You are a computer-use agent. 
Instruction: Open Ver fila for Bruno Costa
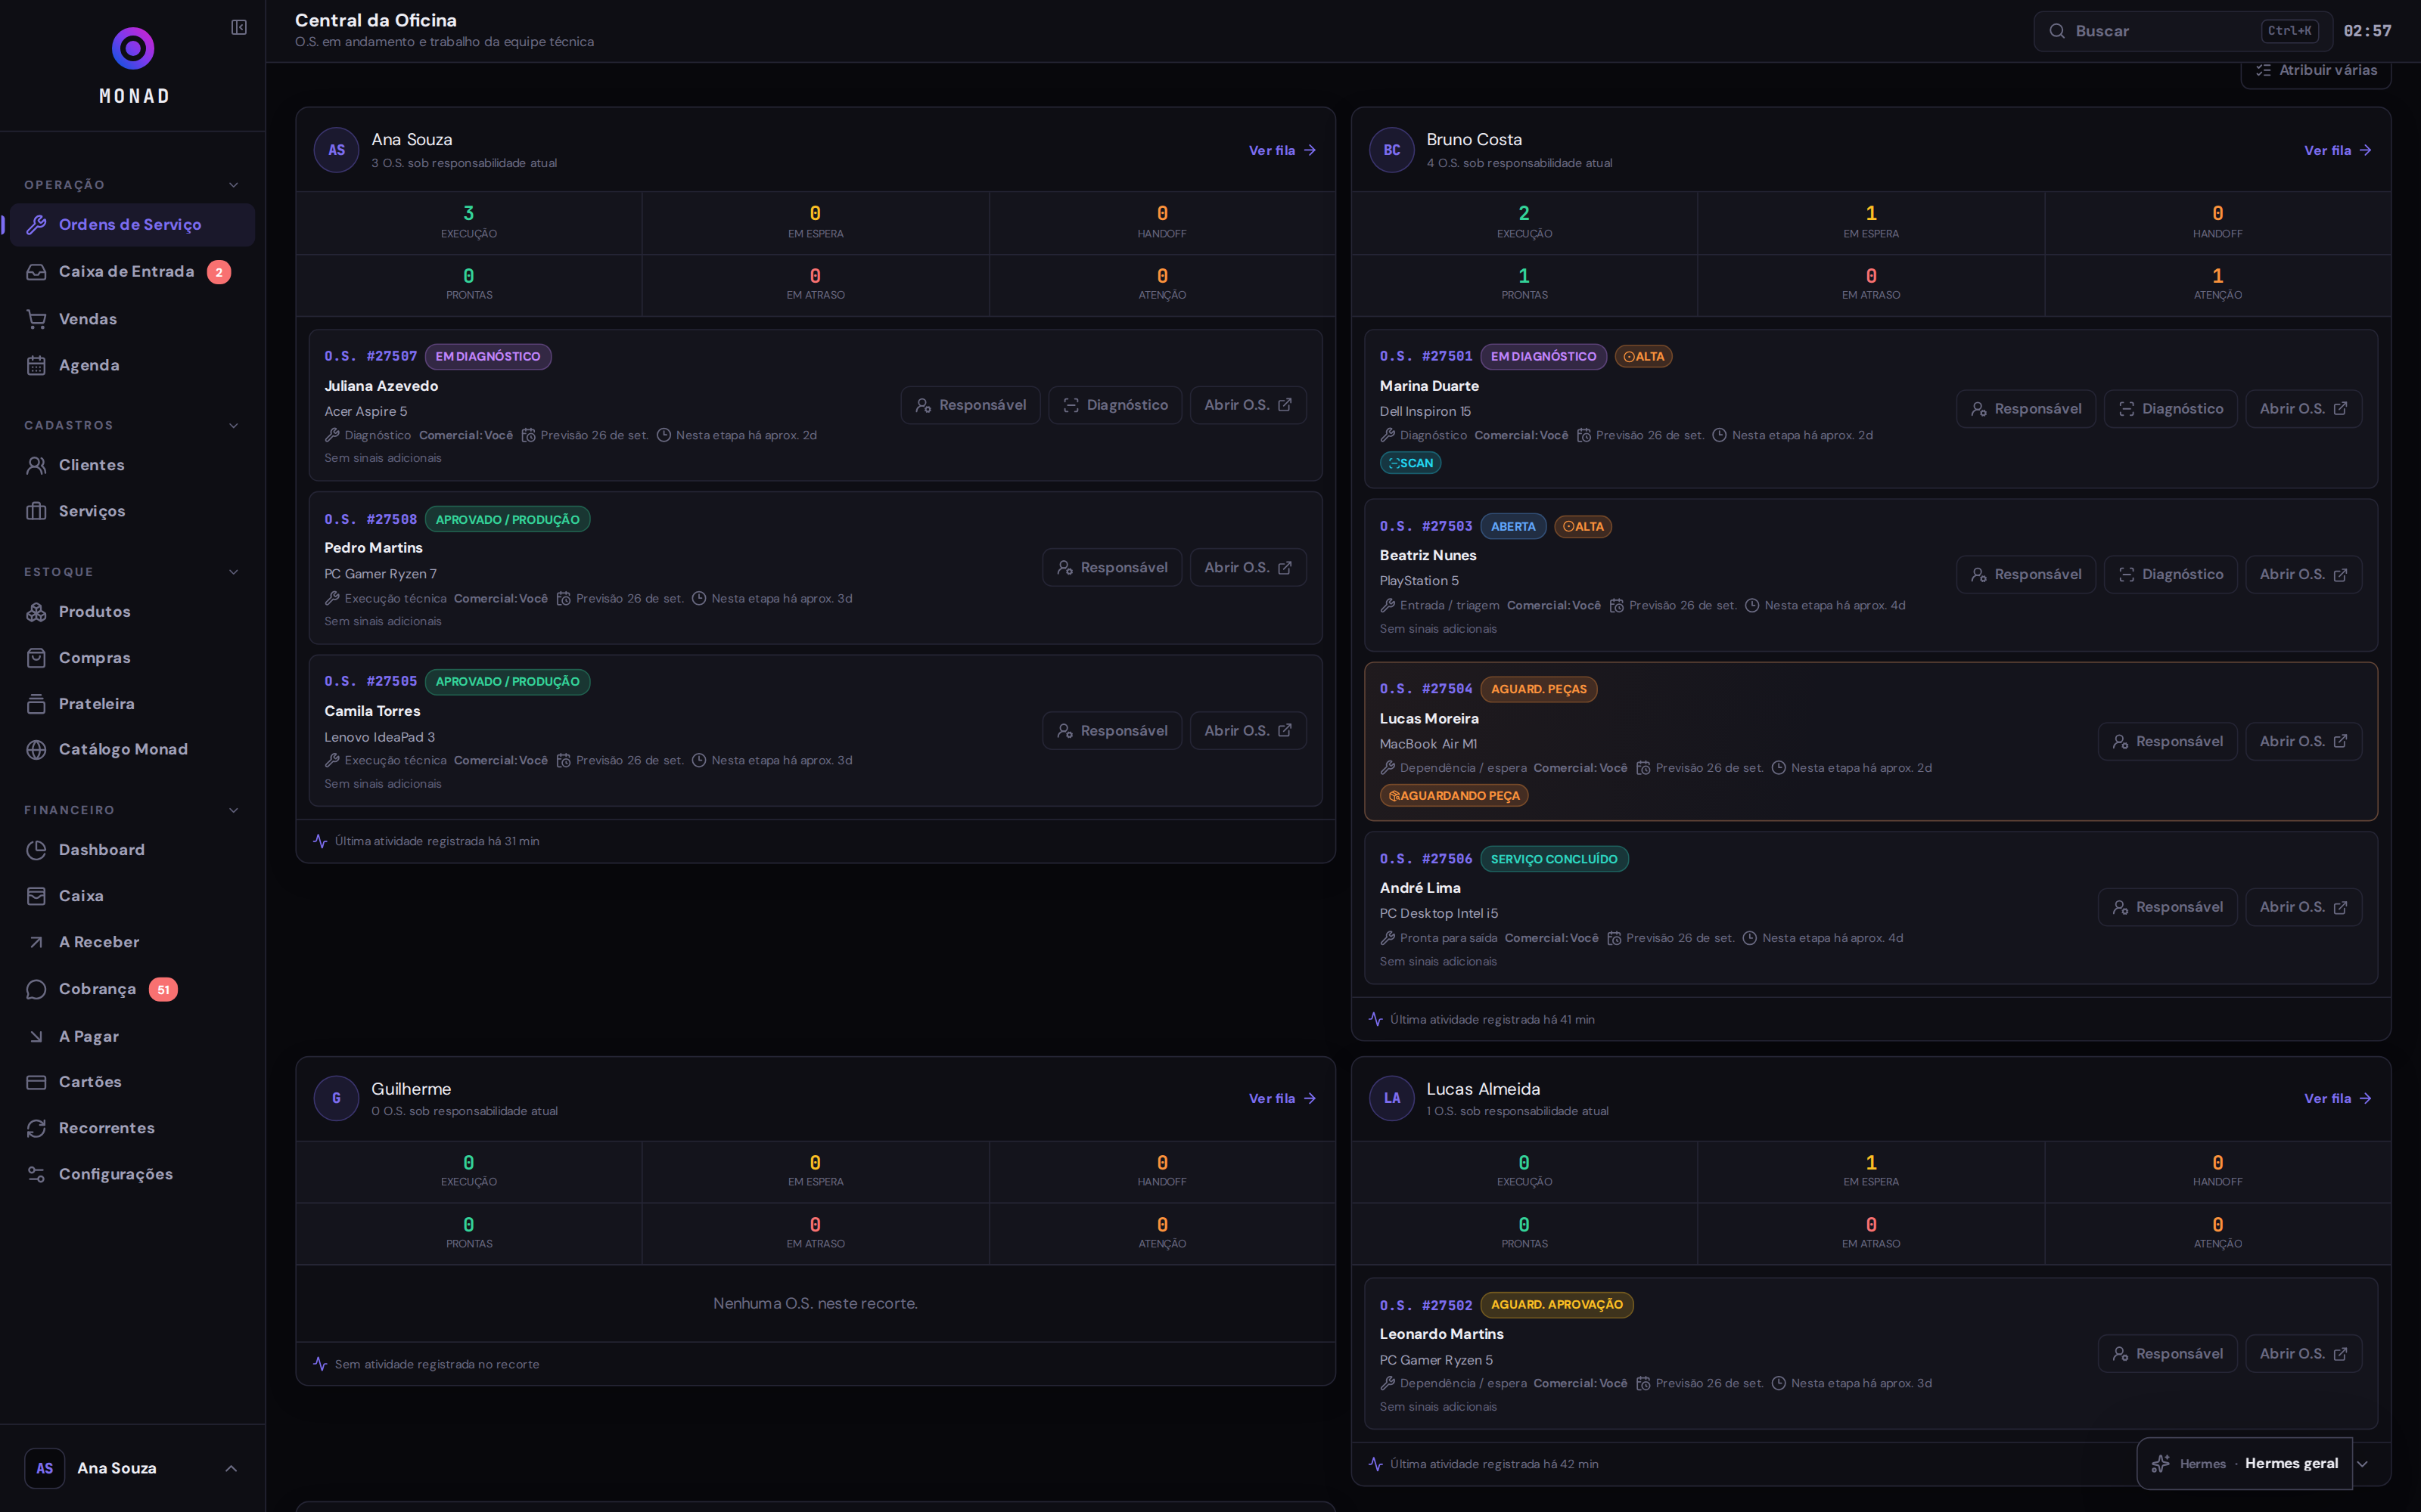pyautogui.click(x=2338, y=150)
